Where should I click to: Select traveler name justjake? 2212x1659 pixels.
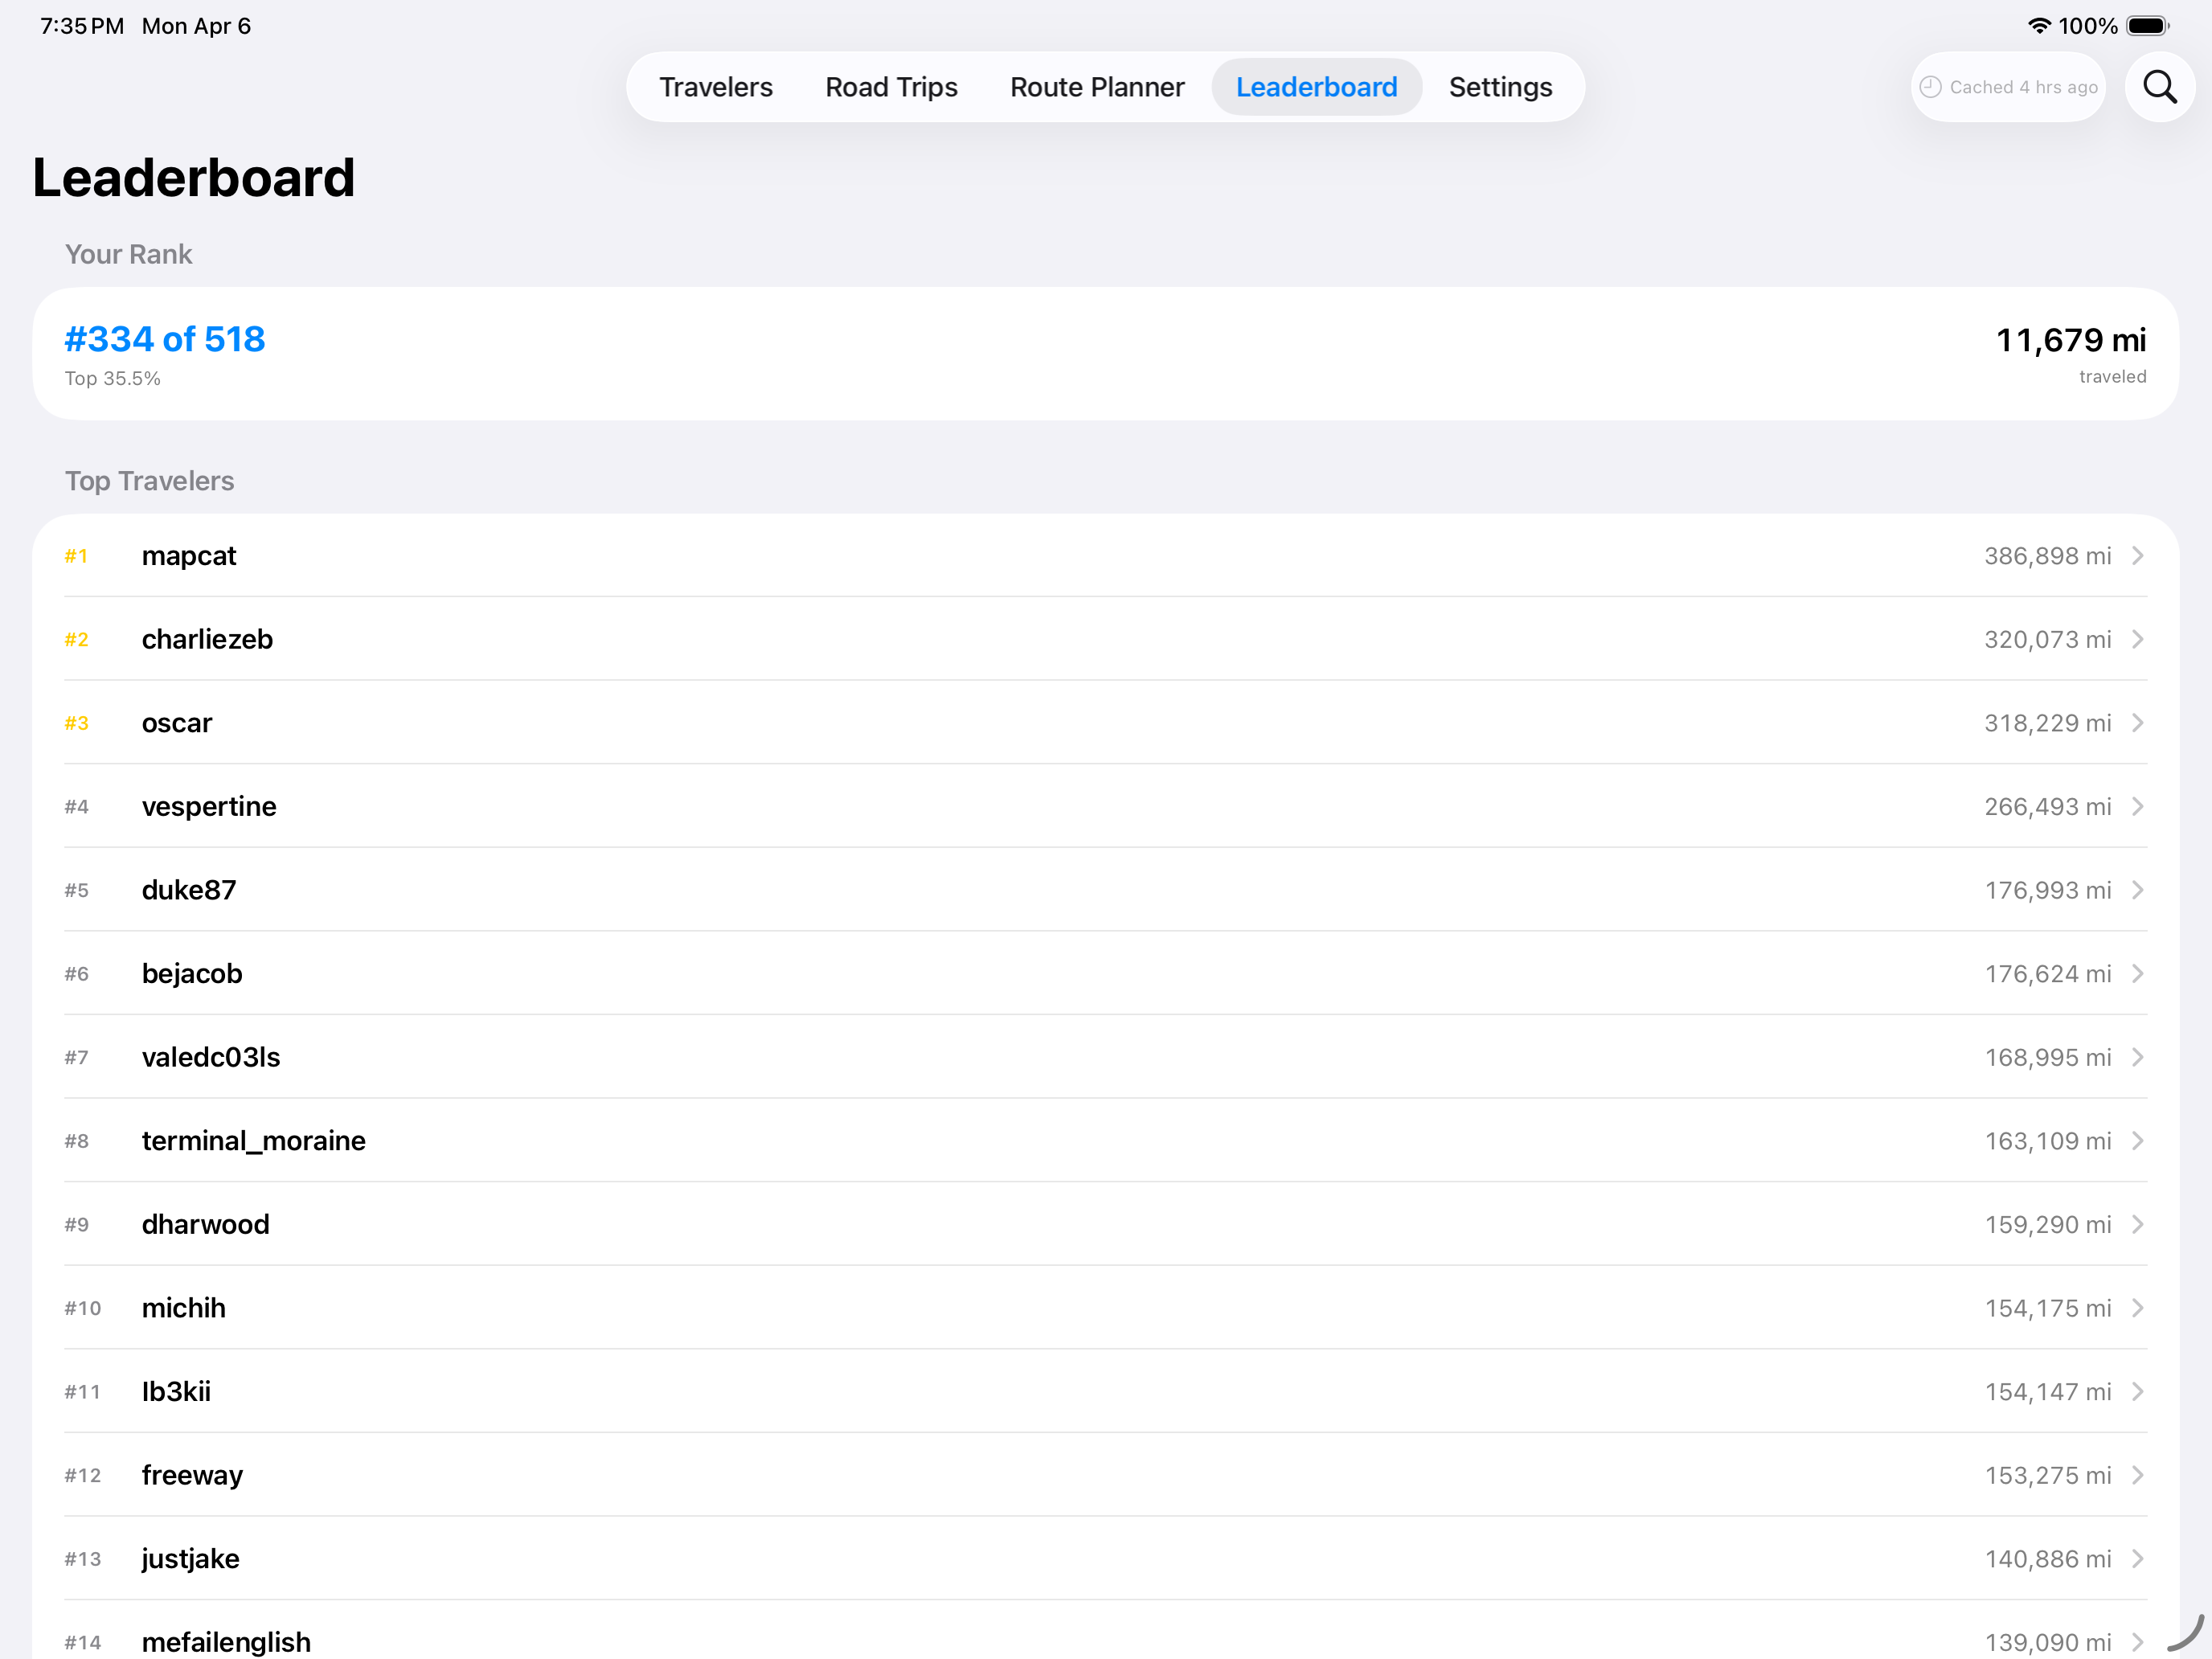pos(191,1559)
